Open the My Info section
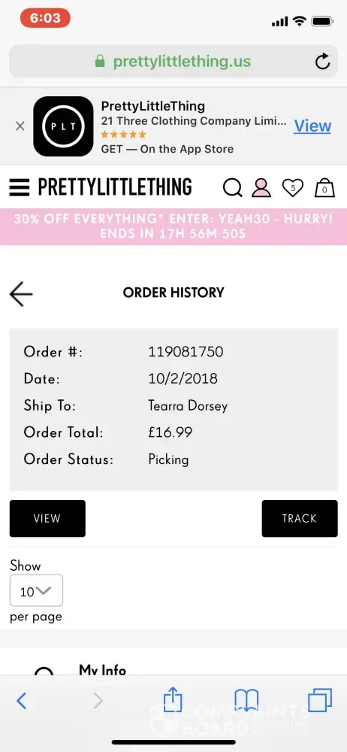347x752 pixels. click(x=103, y=669)
